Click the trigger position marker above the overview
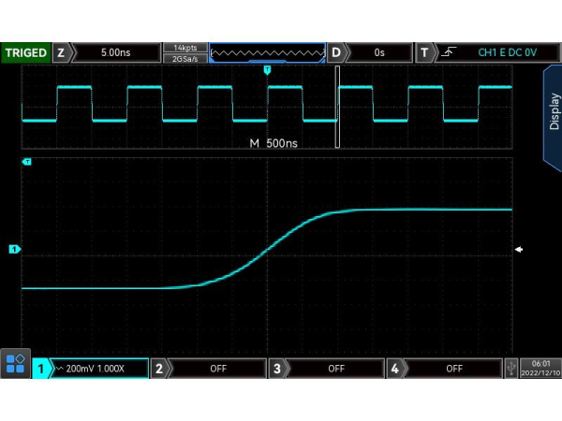562x421 pixels. click(x=268, y=70)
